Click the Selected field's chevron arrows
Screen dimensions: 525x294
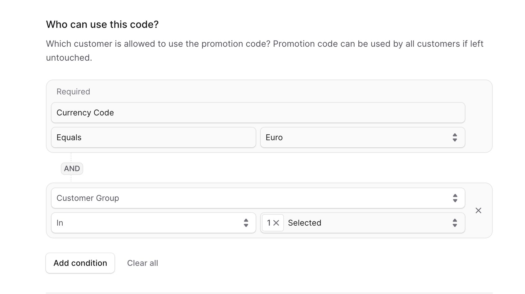pyautogui.click(x=455, y=223)
